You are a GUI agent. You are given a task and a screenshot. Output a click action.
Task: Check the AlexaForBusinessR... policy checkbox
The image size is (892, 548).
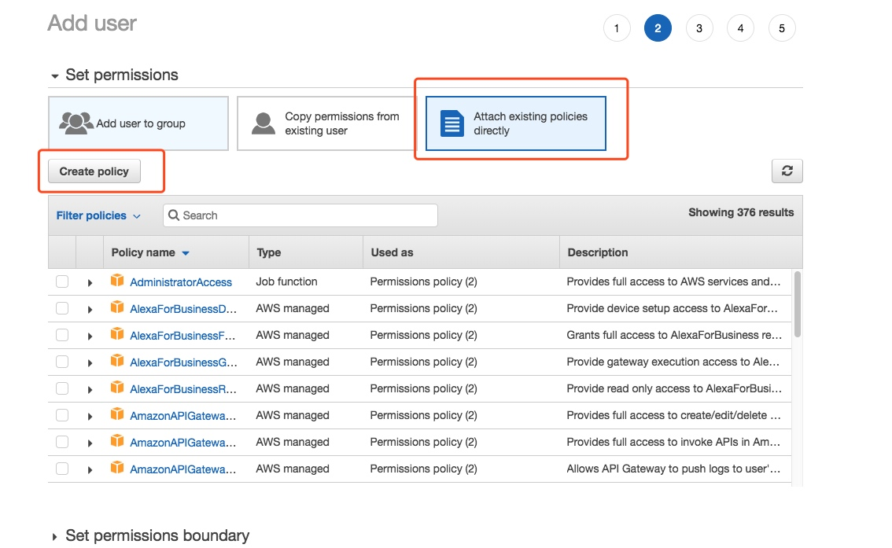(62, 388)
